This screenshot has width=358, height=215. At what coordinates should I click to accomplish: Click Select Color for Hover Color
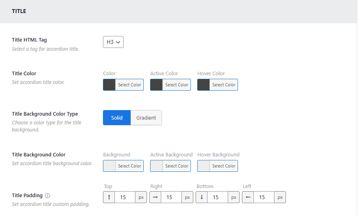point(224,85)
